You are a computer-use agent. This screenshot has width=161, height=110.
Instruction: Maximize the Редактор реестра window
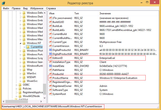pyautogui.click(x=147, y=2)
